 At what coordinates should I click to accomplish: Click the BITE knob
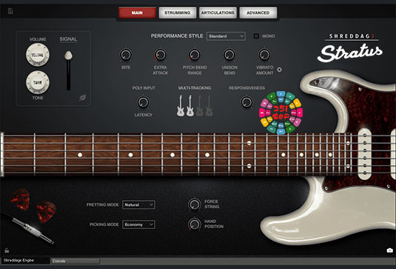pyautogui.click(x=126, y=55)
